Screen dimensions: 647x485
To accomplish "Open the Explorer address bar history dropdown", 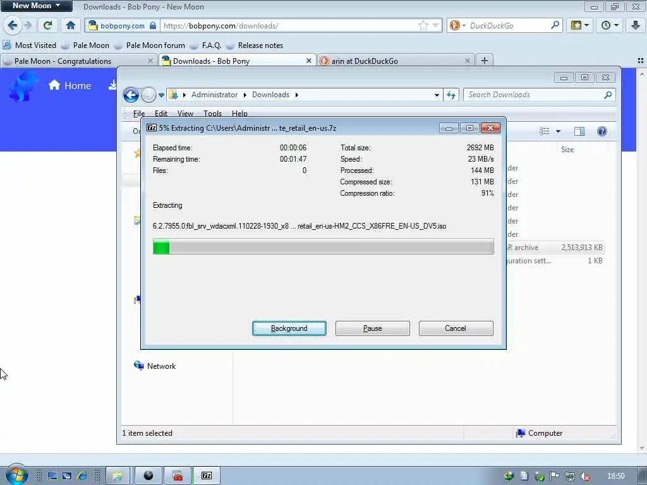I will tap(437, 95).
